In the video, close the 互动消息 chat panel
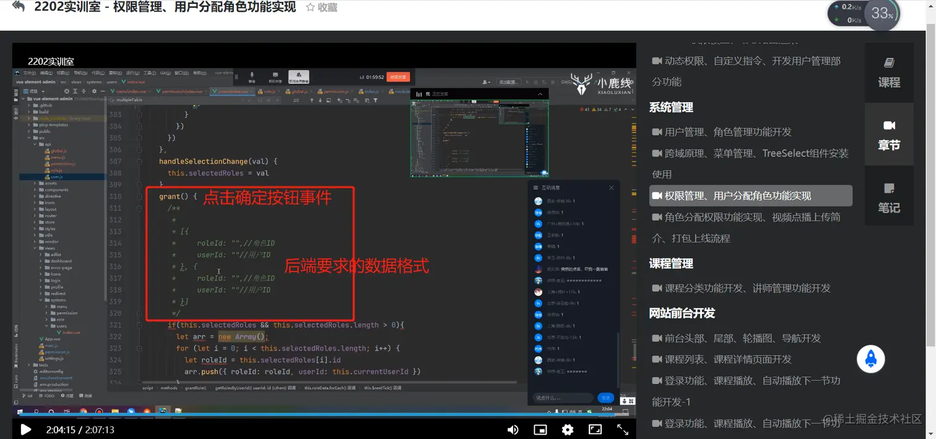Viewport: 936px width, 439px height. point(612,187)
